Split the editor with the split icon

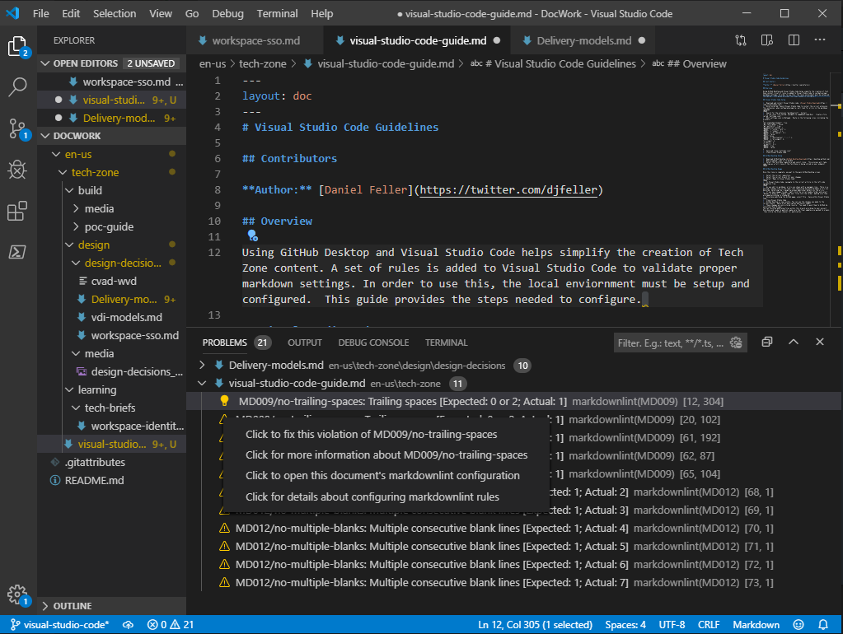coord(793,40)
